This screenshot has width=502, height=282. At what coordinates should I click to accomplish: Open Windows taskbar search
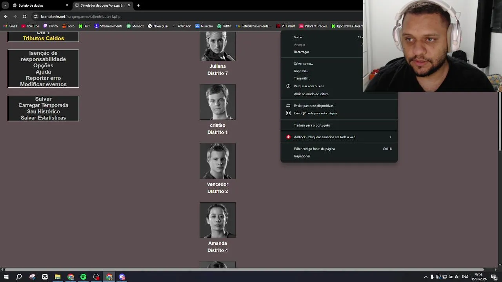click(x=19, y=277)
